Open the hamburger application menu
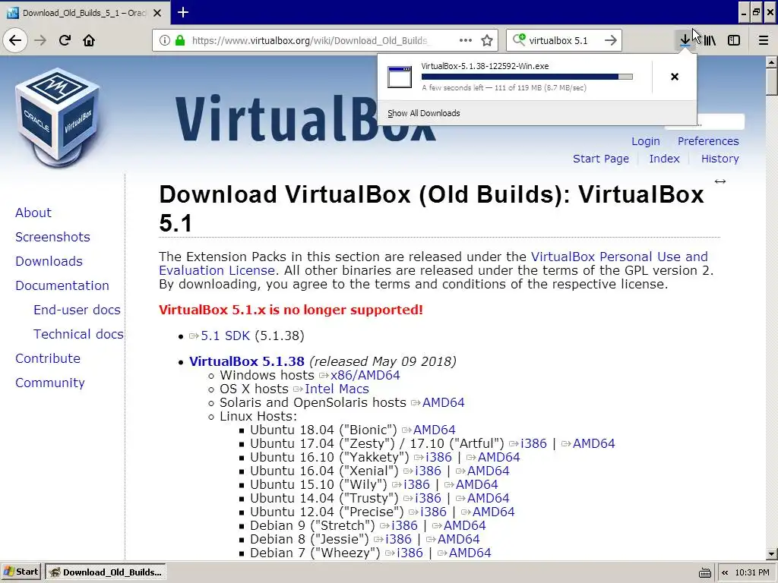This screenshot has height=583, width=778. [764, 40]
